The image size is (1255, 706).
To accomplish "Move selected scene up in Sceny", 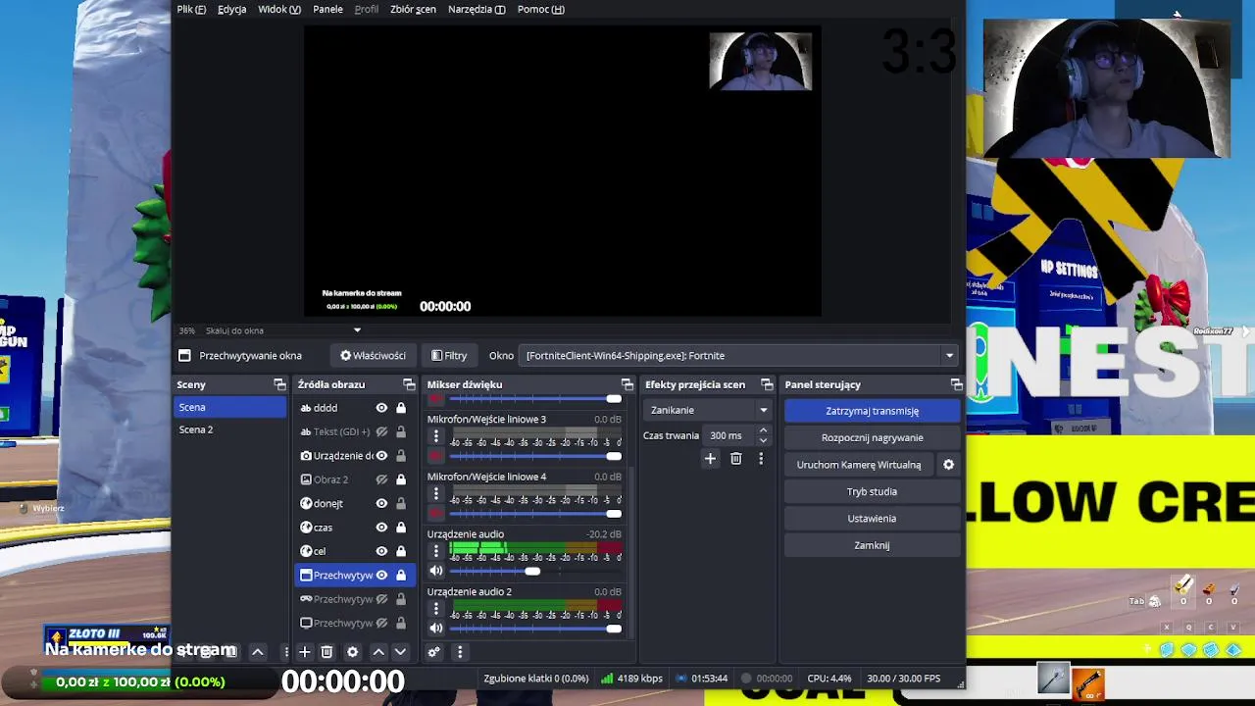I will [258, 652].
